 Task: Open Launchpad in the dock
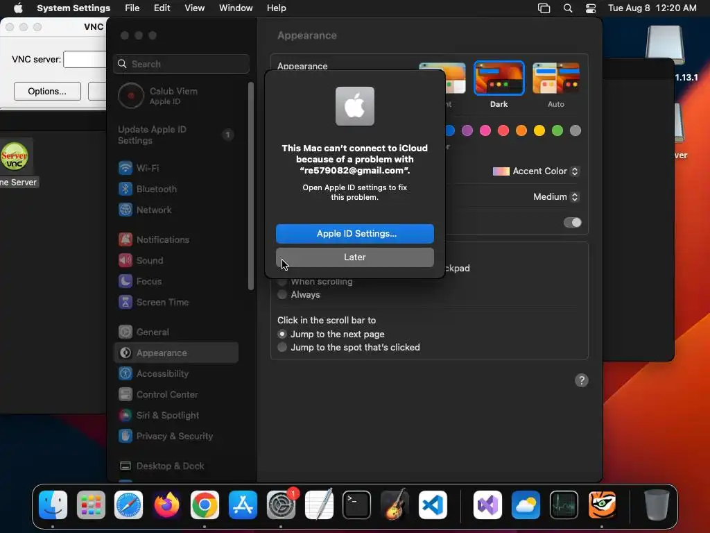91,505
